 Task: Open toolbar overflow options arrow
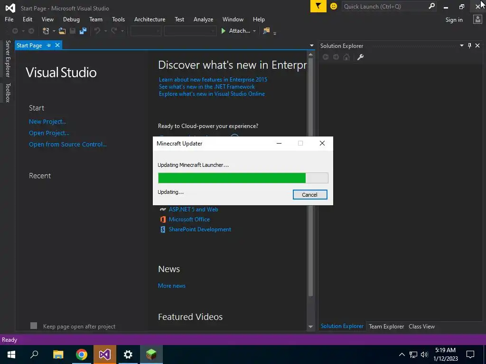pos(275,33)
